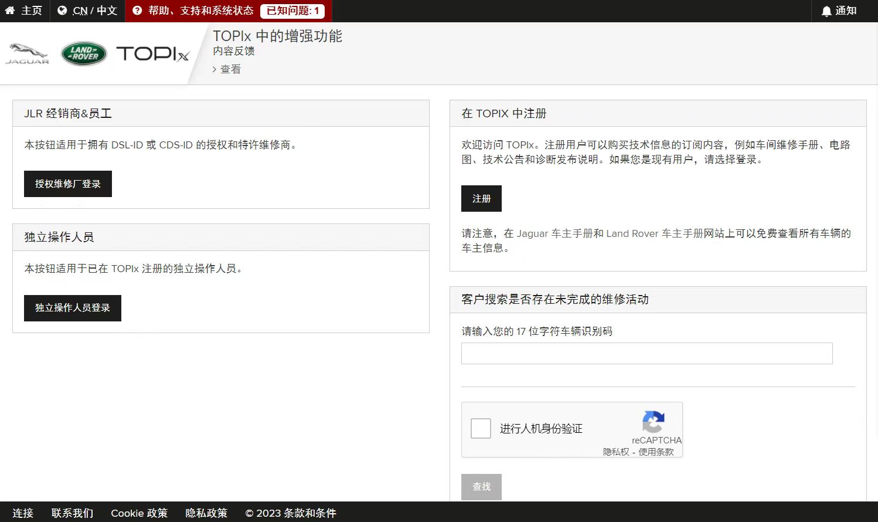Click the home icon in top bar
This screenshot has width=878, height=522.
[10, 11]
